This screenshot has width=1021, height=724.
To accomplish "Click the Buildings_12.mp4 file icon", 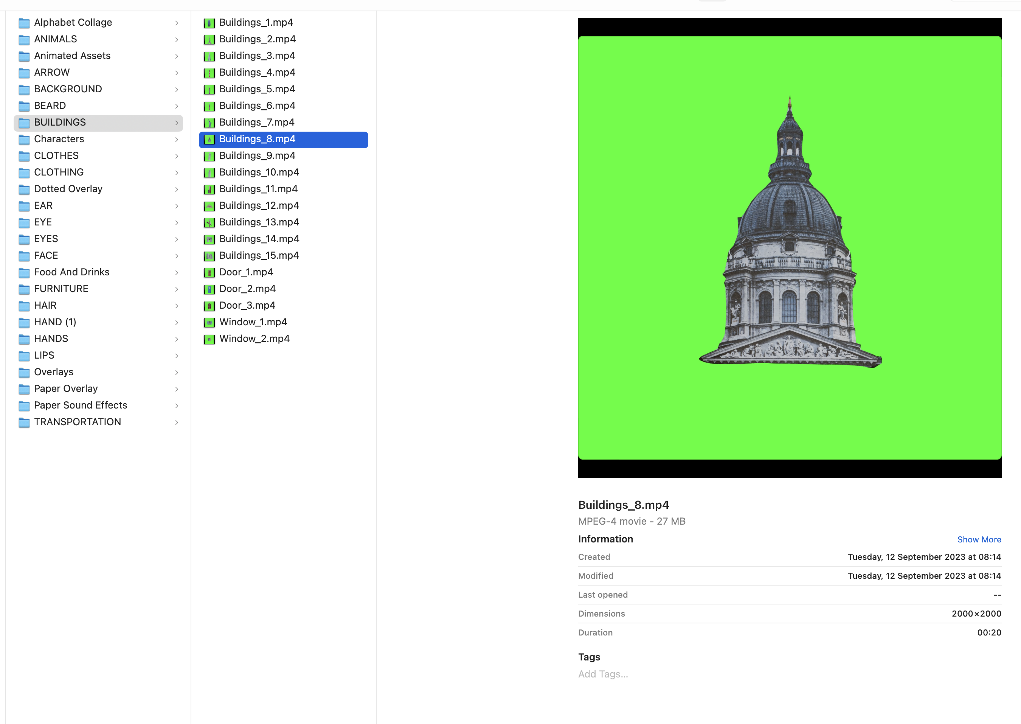I will [209, 206].
